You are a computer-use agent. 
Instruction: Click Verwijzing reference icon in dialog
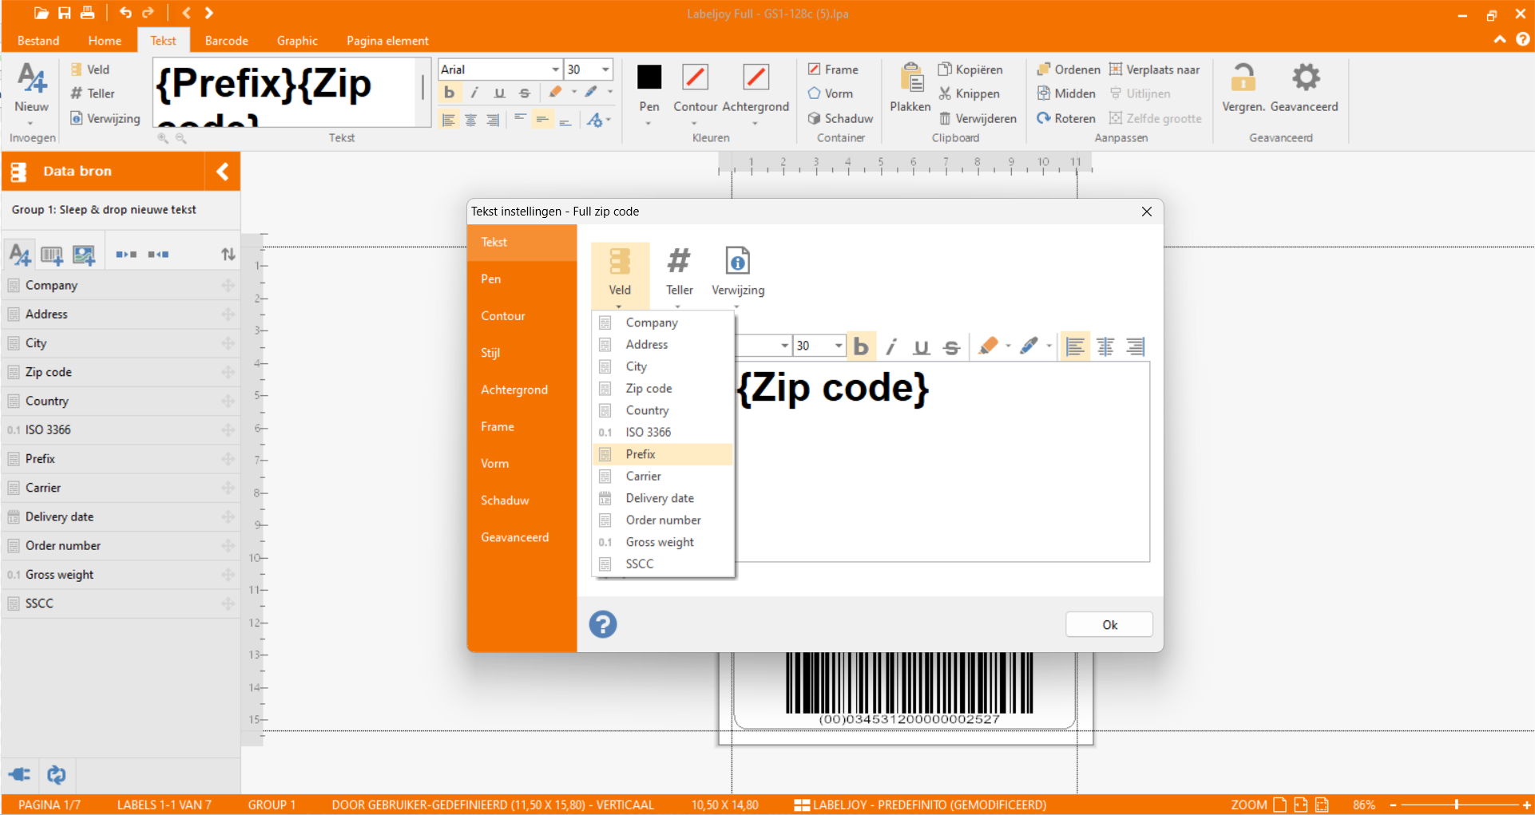[737, 261]
